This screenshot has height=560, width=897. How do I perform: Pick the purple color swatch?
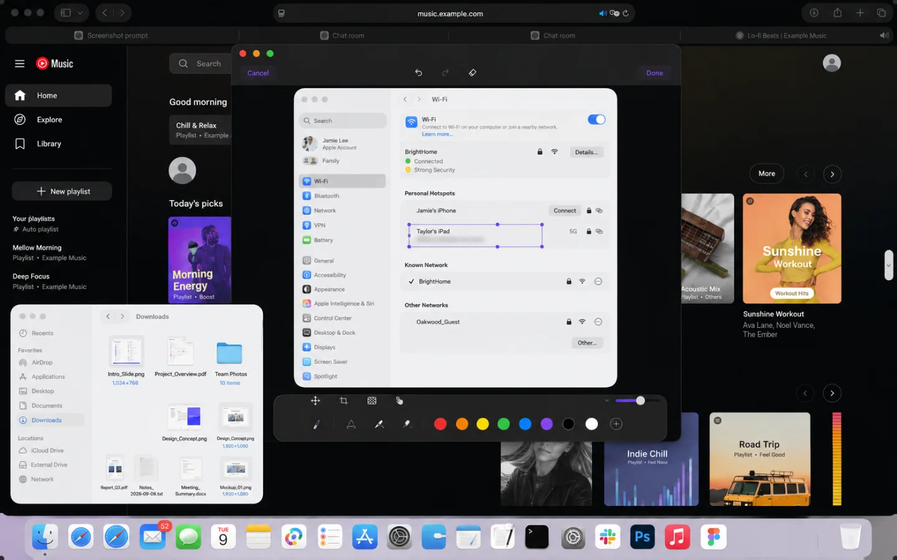point(547,424)
